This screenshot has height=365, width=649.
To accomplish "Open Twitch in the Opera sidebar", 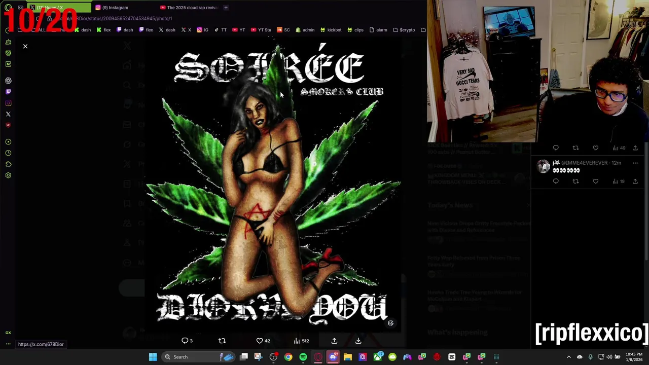I will (8, 92).
